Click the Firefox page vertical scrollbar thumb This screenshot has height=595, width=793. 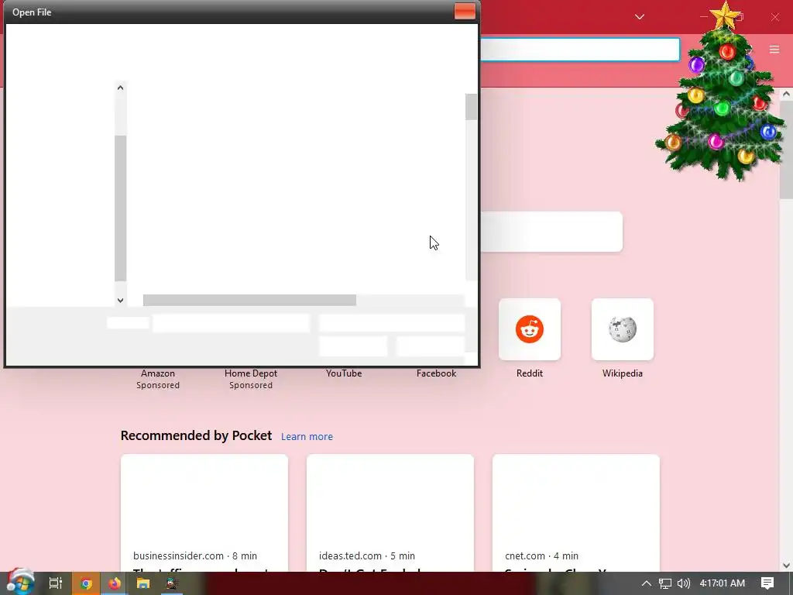pyautogui.click(x=787, y=150)
